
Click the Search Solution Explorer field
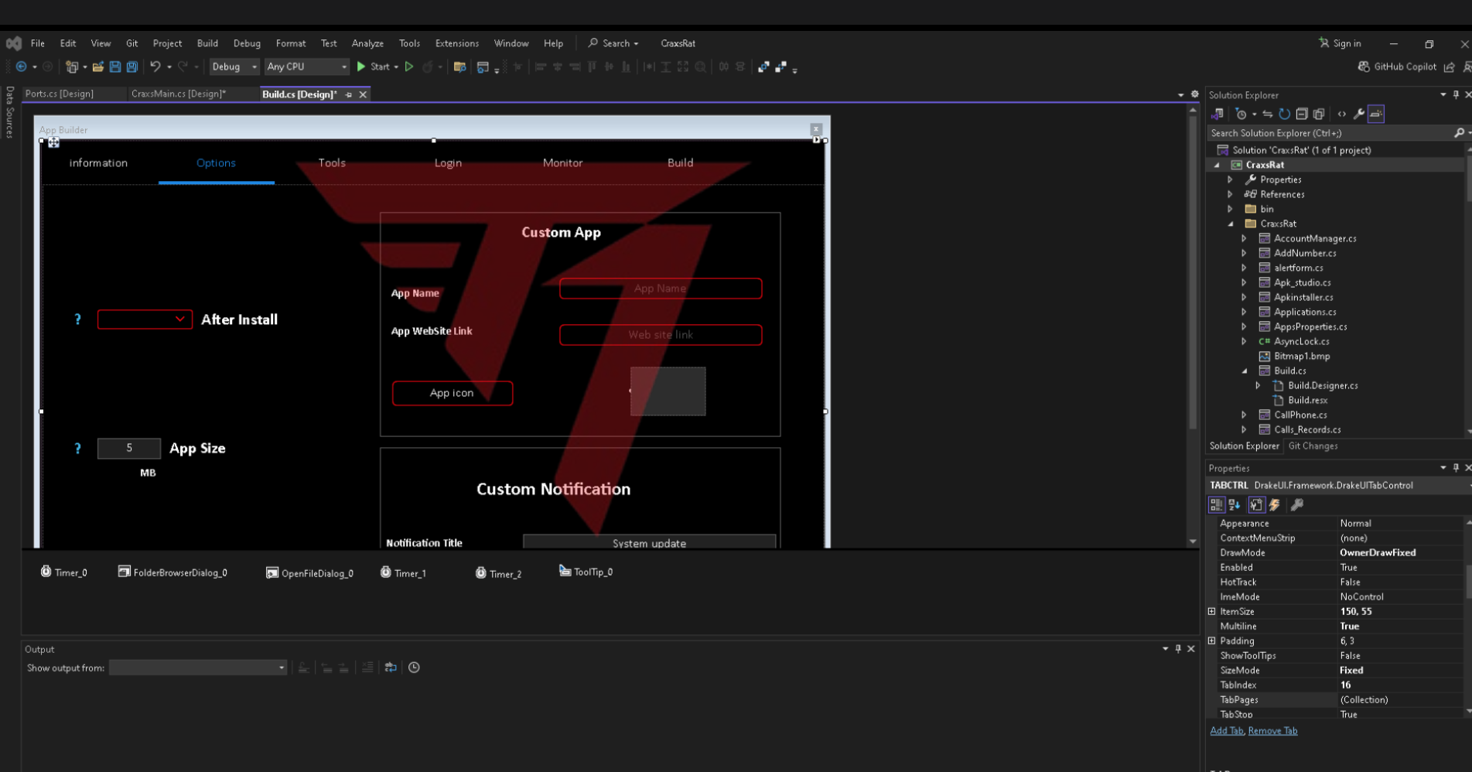click(1330, 133)
